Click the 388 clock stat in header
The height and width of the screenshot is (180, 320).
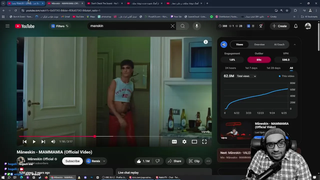pyautogui.click(x=223, y=26)
